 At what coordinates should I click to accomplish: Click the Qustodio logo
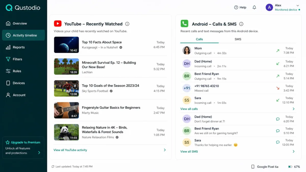click(23, 8)
